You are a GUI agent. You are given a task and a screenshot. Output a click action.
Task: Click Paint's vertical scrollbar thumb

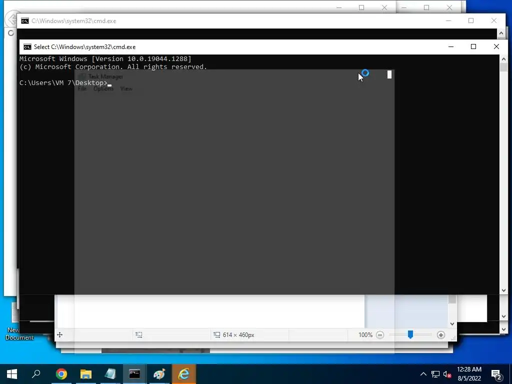pyautogui.click(x=452, y=299)
